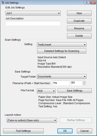Viewport: 97px width, 136px height.
Task: Confirm with the OK button
Action: 65,131
